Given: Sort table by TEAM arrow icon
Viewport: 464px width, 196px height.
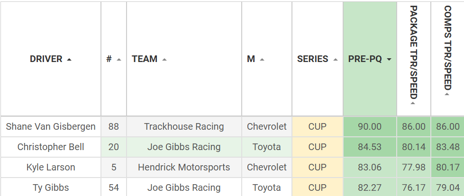Looking at the screenshot, I should tap(164, 60).
